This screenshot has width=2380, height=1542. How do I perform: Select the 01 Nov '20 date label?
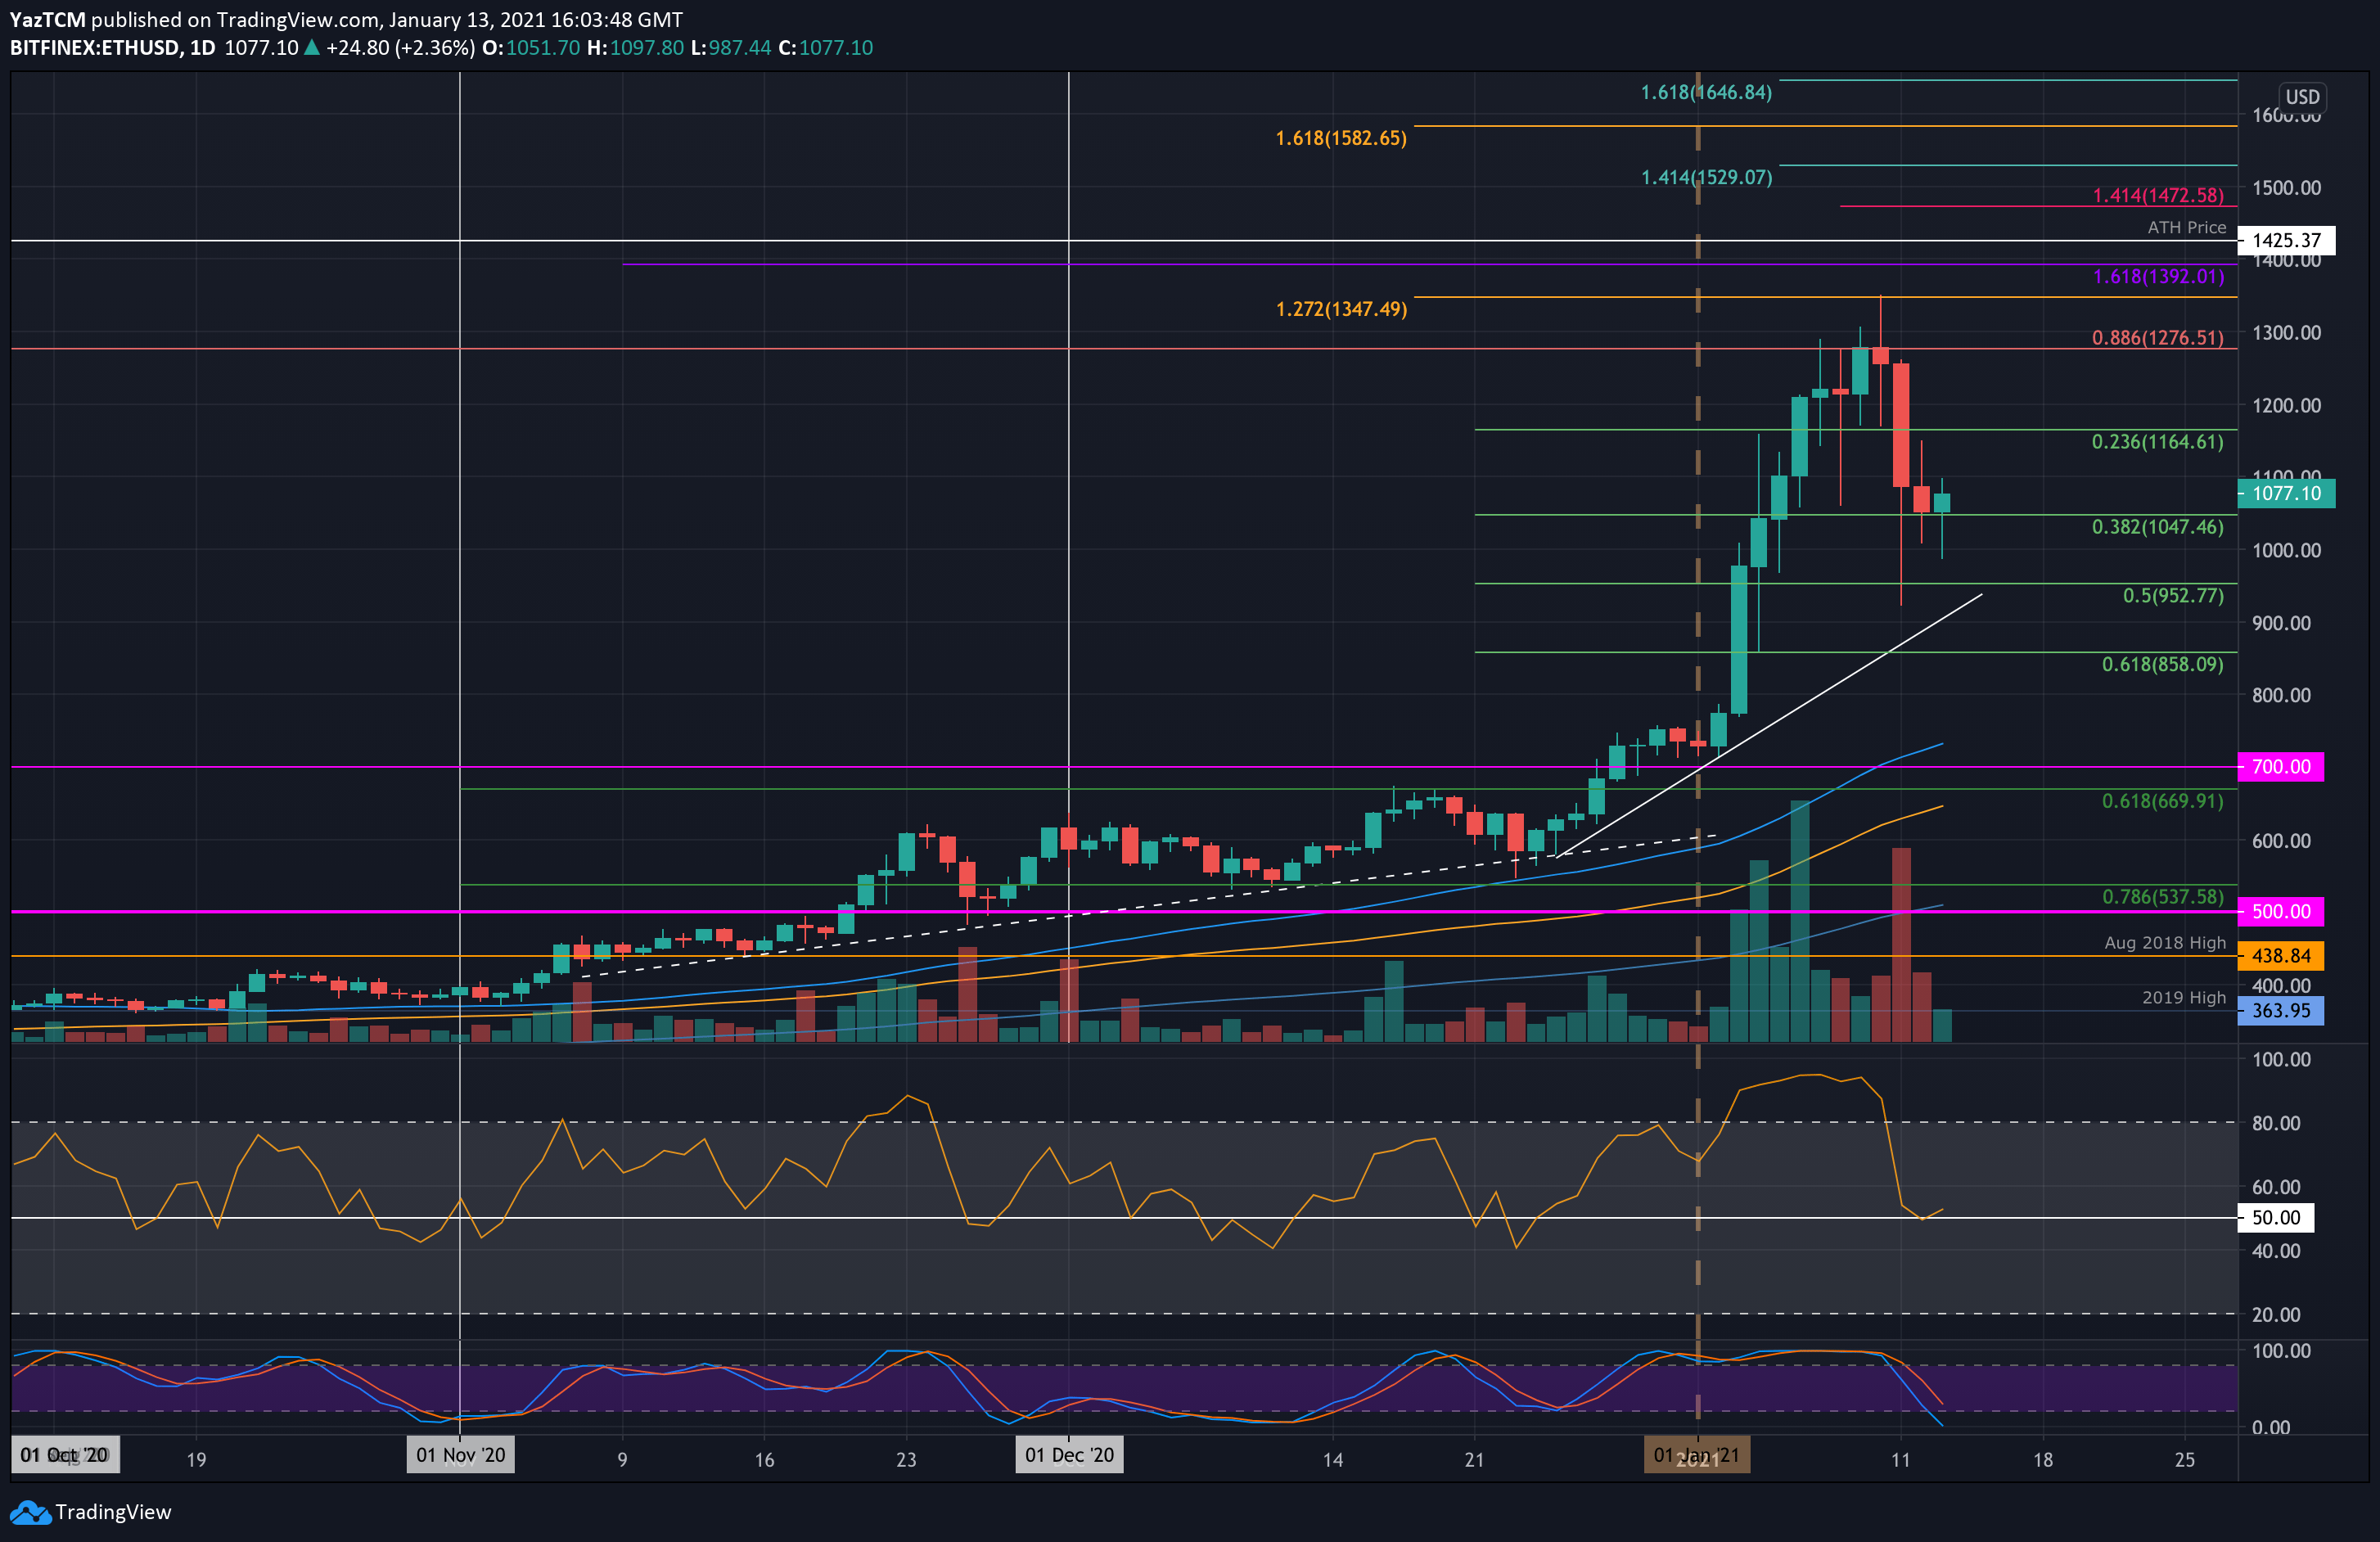[461, 1455]
